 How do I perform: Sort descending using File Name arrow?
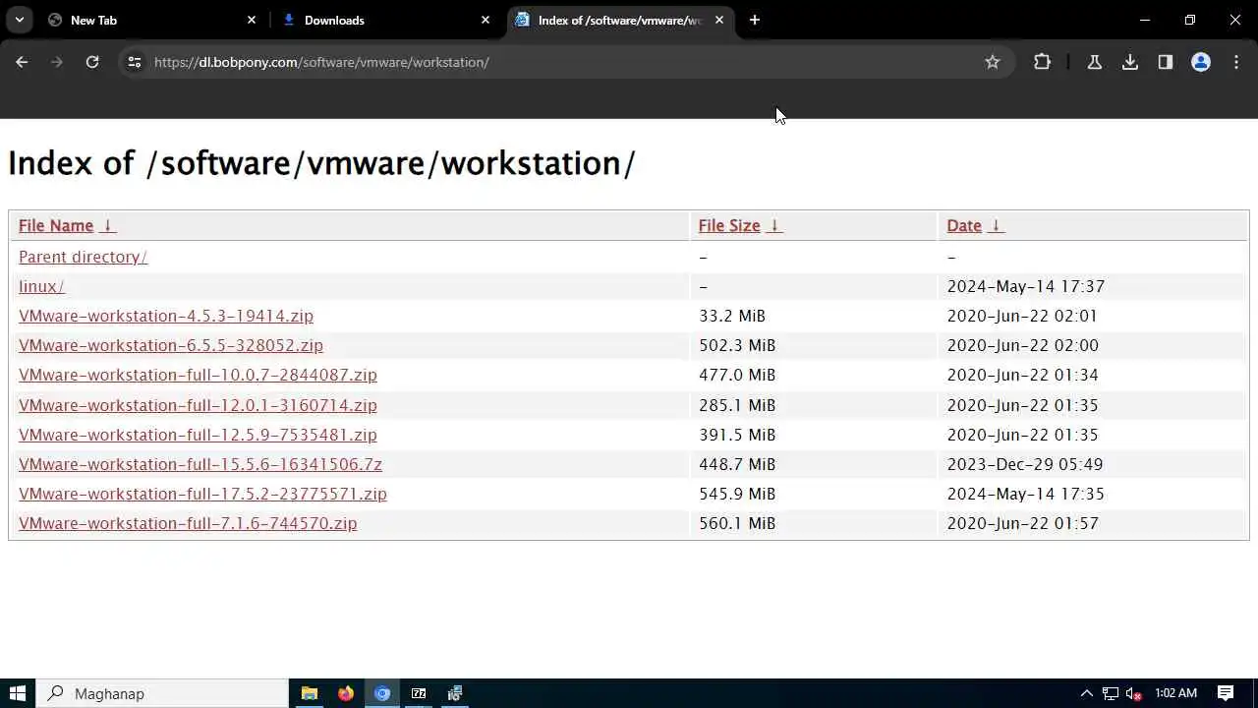tap(107, 225)
